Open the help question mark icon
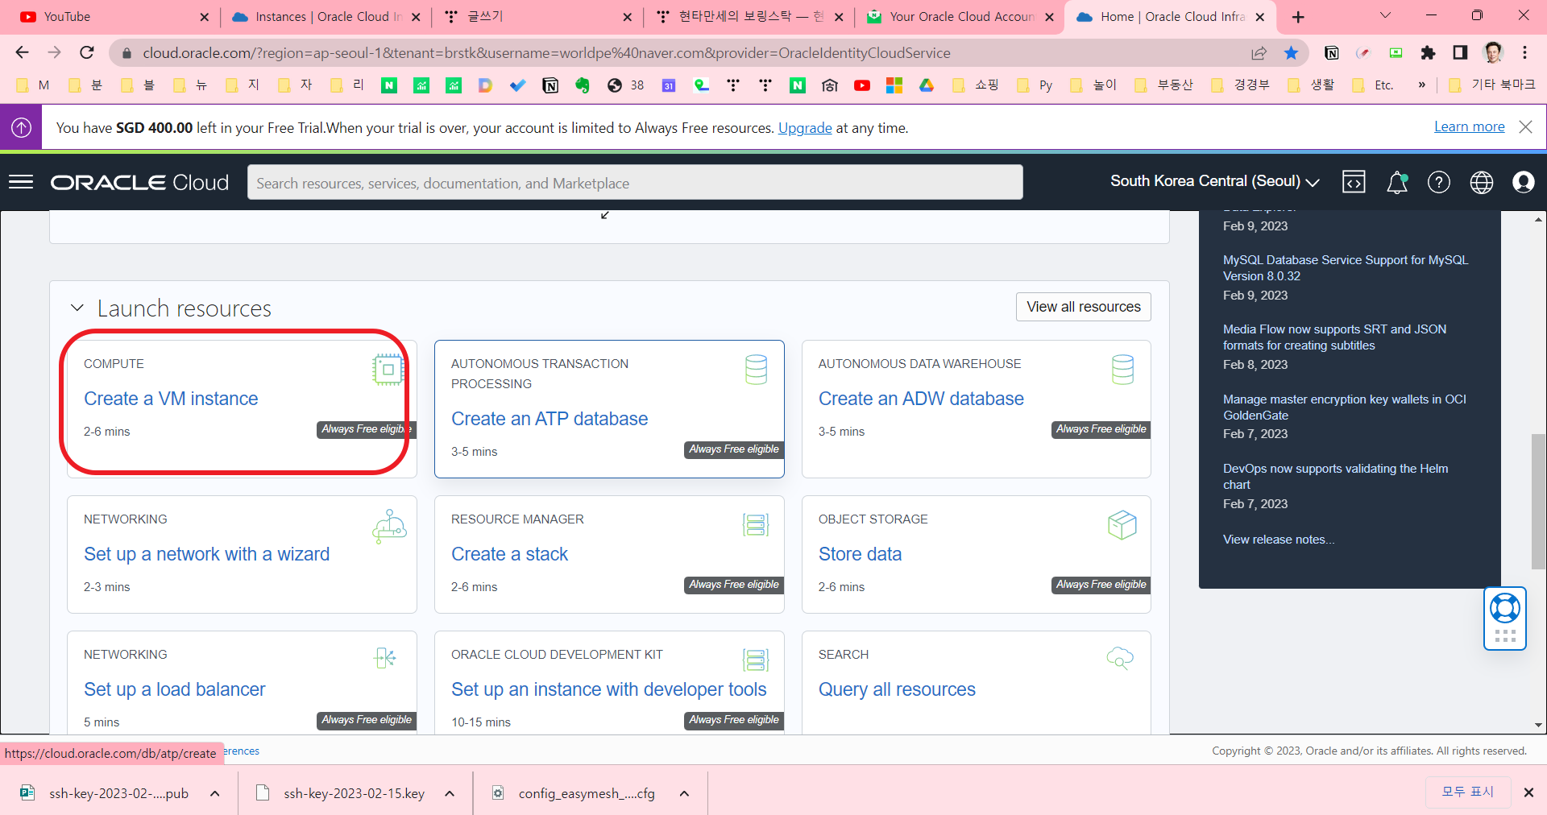 click(1439, 183)
